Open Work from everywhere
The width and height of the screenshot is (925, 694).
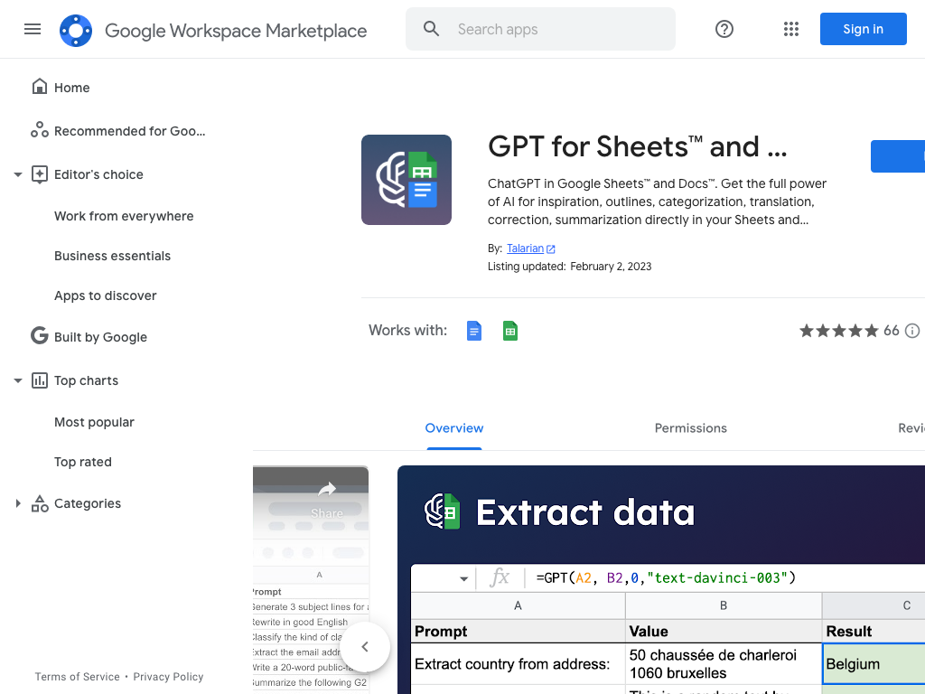click(124, 216)
